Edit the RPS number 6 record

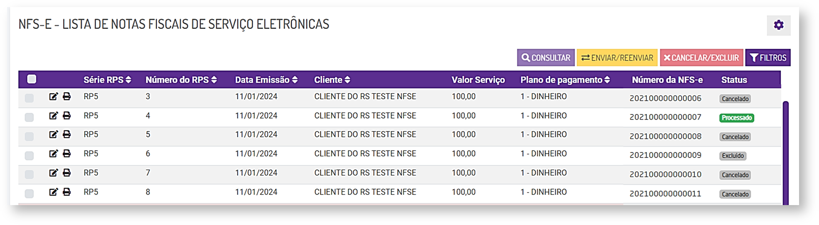click(x=53, y=154)
